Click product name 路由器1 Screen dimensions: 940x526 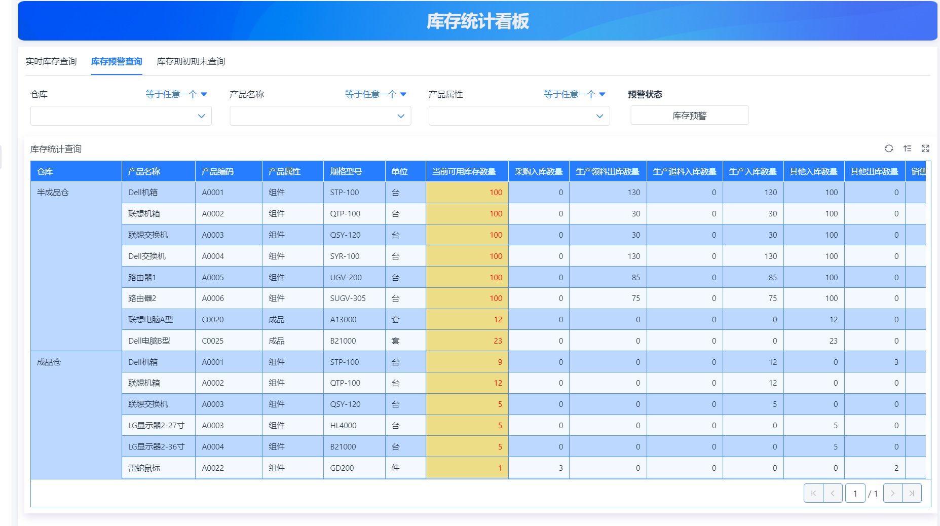142,277
